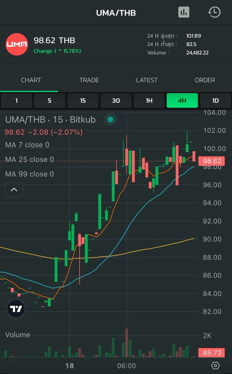Select the 30 minute timeframe
The width and height of the screenshot is (232, 374).
[x=116, y=100]
